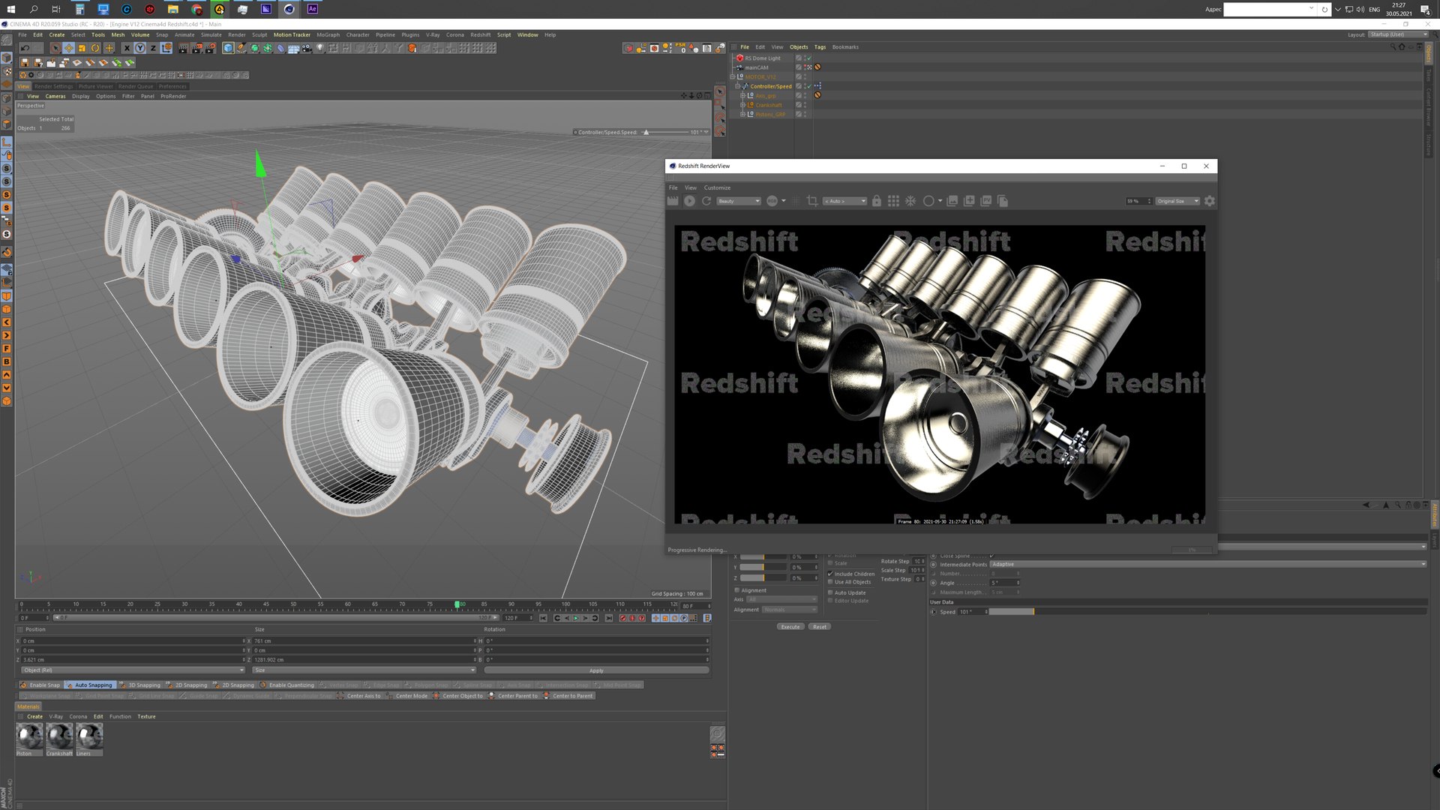Click the Floor/Environment grid icon
Viewport: 1440px width, 810px height.
pos(293,48)
